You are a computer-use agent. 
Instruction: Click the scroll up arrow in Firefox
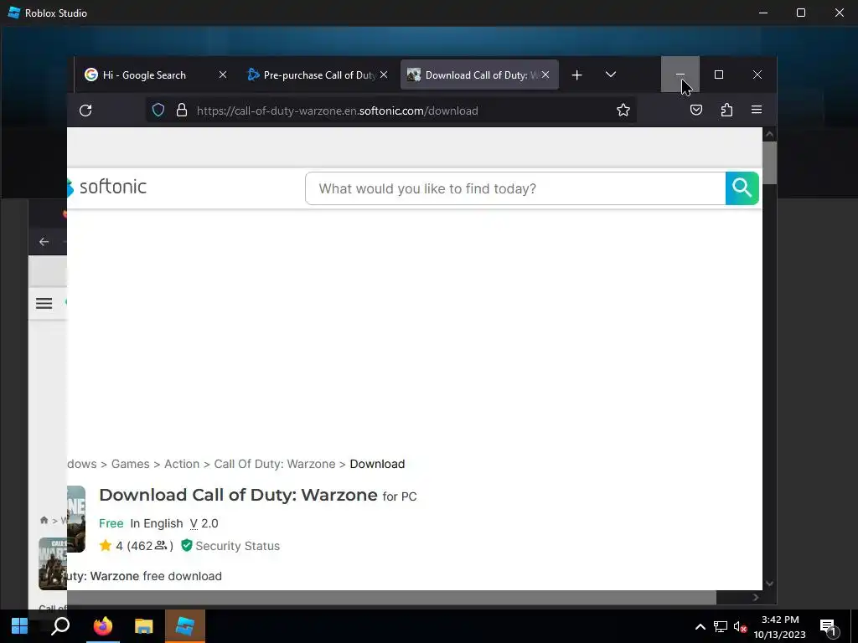[x=769, y=134]
